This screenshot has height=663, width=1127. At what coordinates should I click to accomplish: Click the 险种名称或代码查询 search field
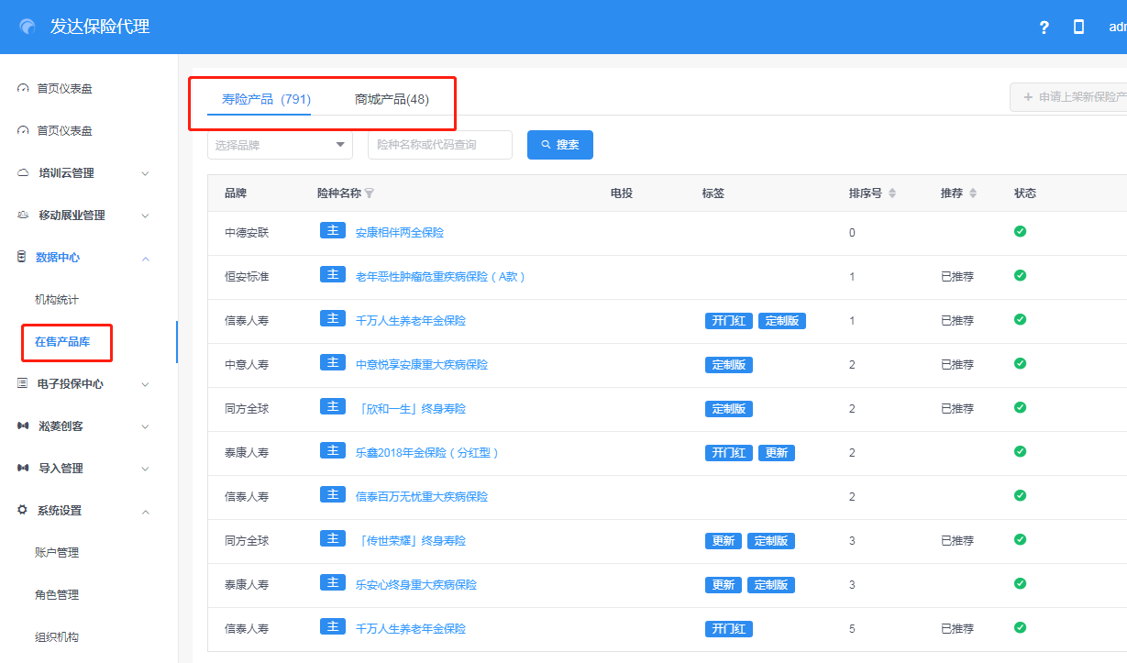coord(439,145)
